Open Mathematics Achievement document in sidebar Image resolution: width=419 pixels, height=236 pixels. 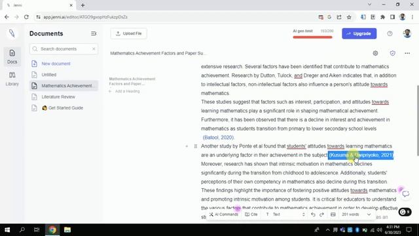point(64,86)
